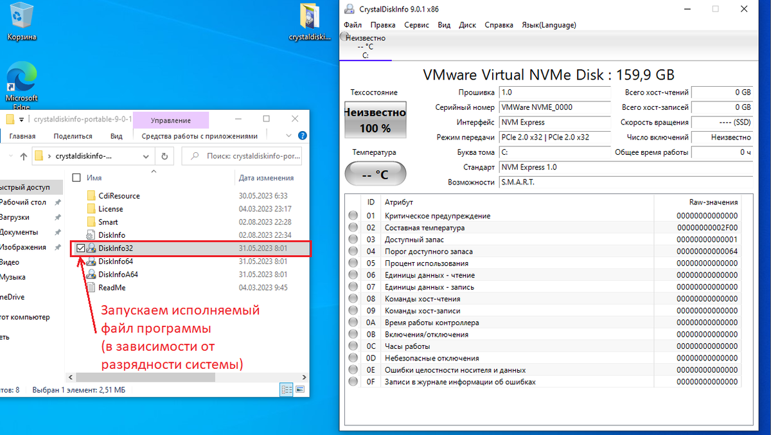Sort files by Дата изменения column header
Viewport: 771px width, 435px height.
tap(266, 177)
